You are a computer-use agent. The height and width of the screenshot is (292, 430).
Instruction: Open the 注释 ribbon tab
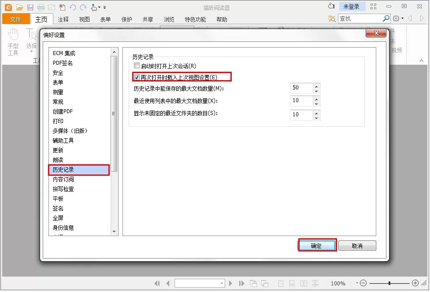coord(63,19)
